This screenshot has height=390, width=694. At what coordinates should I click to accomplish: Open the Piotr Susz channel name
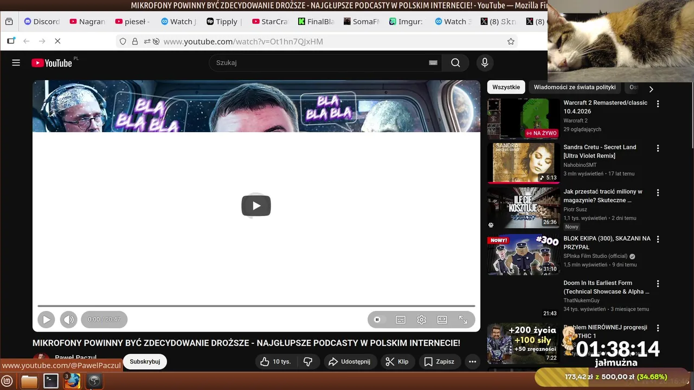coord(575,210)
